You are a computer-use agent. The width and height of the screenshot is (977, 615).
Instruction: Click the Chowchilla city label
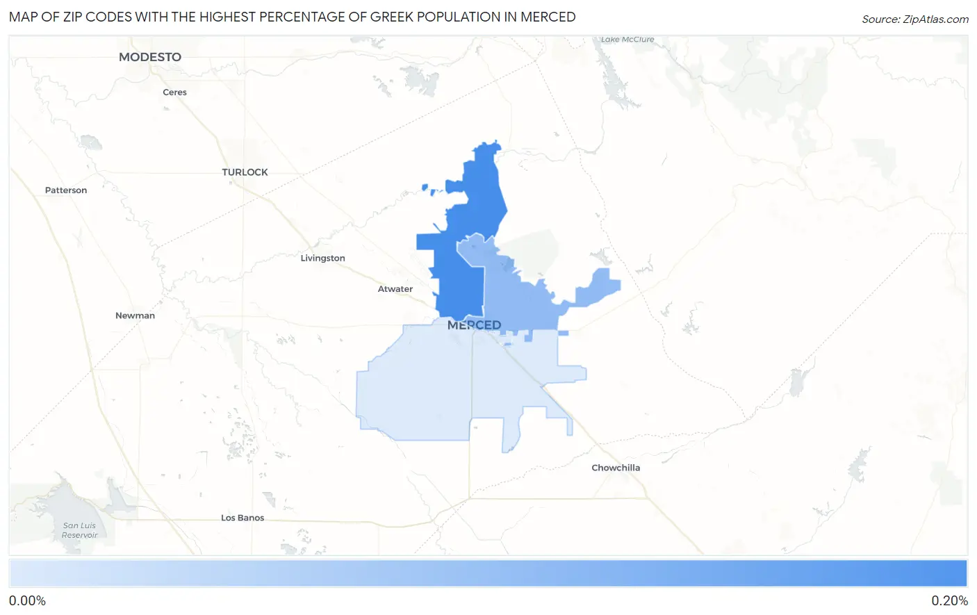(x=616, y=468)
